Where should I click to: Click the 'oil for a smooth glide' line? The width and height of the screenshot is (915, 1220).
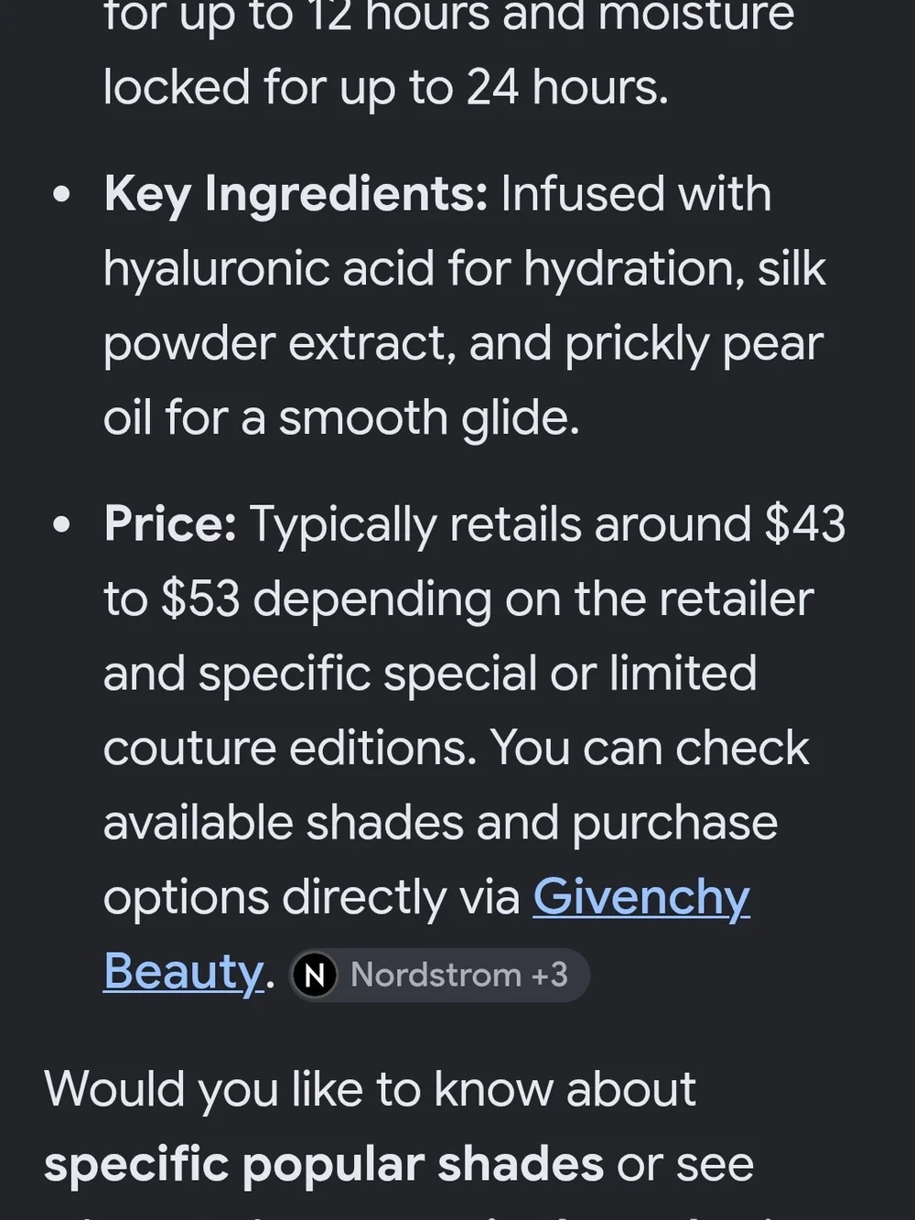(x=341, y=418)
